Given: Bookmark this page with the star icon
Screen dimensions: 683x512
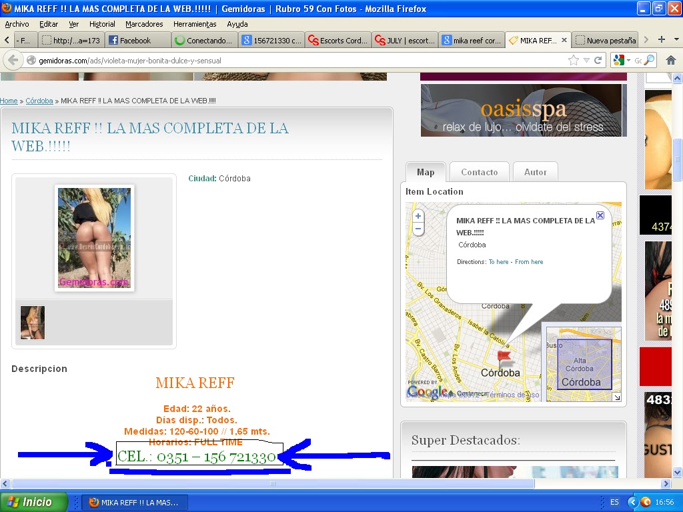Looking at the screenshot, I should click(574, 60).
